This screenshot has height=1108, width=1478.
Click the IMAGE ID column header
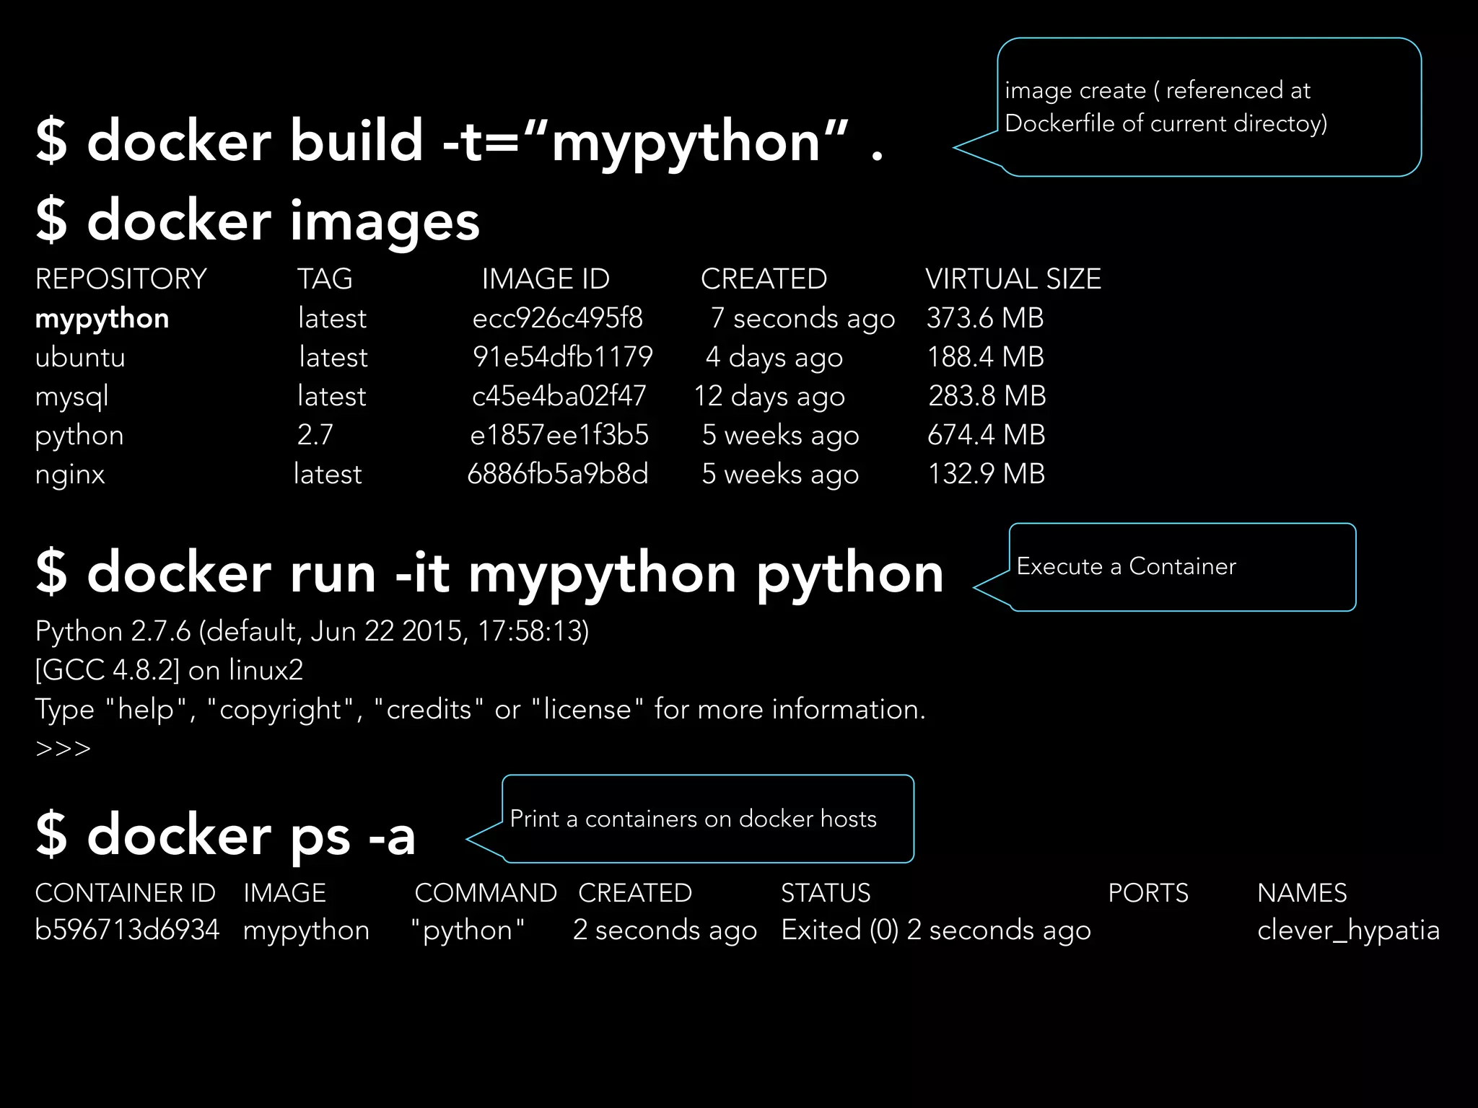point(545,279)
